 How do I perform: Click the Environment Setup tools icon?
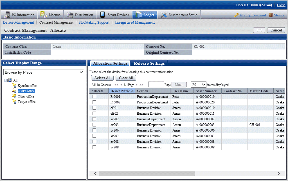coord(163,15)
